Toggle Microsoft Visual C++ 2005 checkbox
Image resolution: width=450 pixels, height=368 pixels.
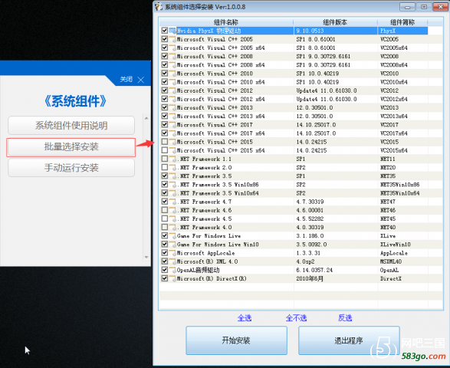(165, 39)
